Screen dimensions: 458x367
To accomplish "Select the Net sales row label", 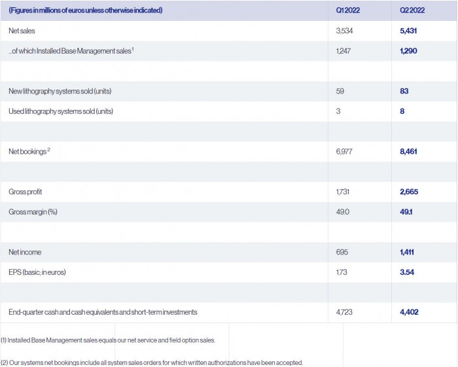I will tap(22, 31).
